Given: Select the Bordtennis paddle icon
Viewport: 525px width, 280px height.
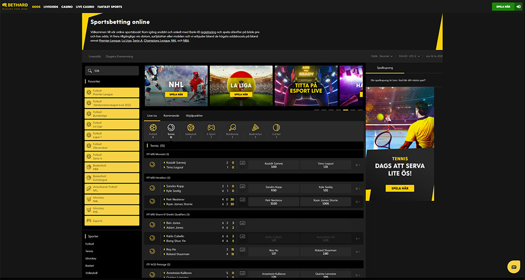Looking at the screenshot, I should tap(232, 127).
